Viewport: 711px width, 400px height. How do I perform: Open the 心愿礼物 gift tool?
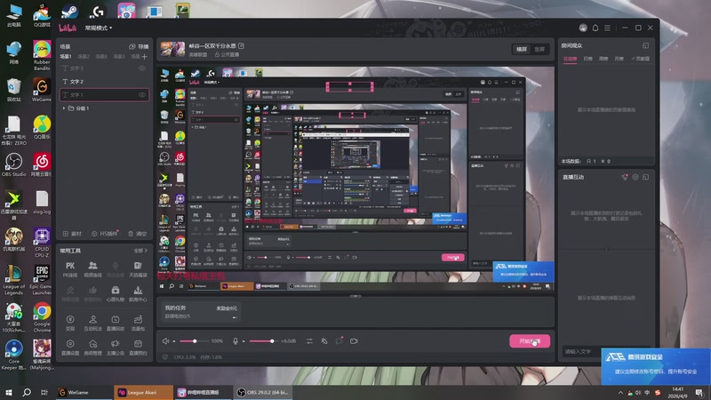point(116,293)
